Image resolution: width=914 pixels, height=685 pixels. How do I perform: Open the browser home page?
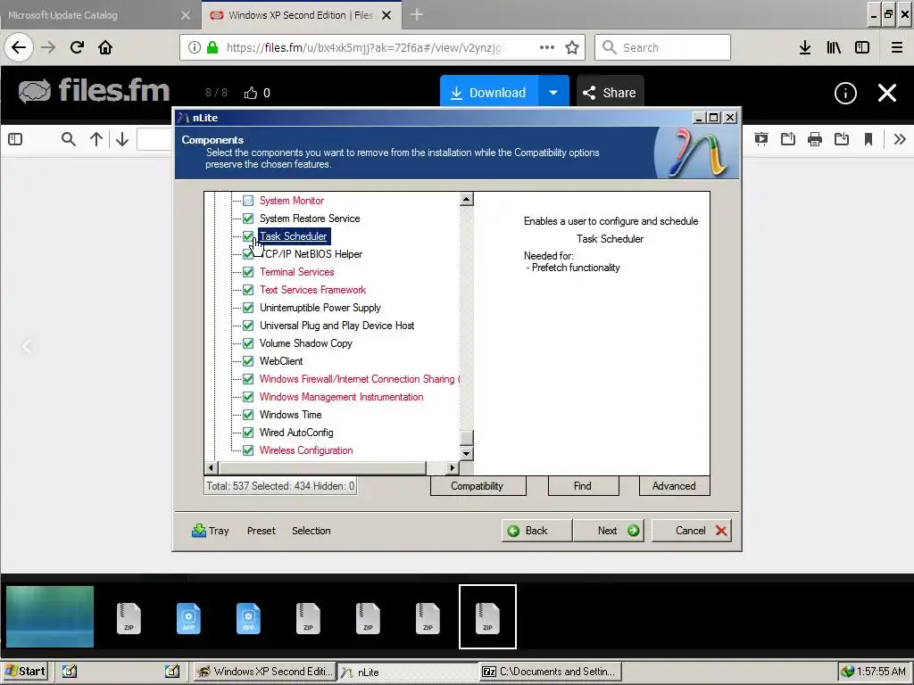[x=105, y=47]
